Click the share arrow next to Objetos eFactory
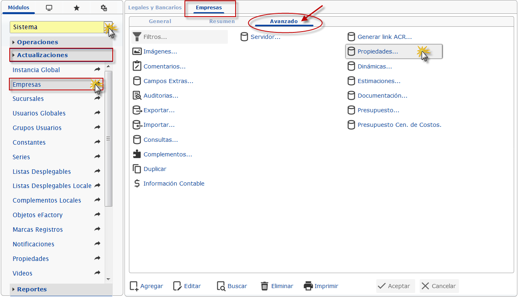 [x=97, y=215]
